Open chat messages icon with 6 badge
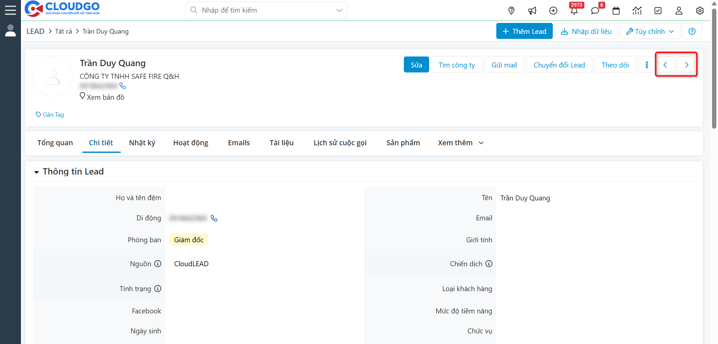This screenshot has width=718, height=344. [595, 11]
